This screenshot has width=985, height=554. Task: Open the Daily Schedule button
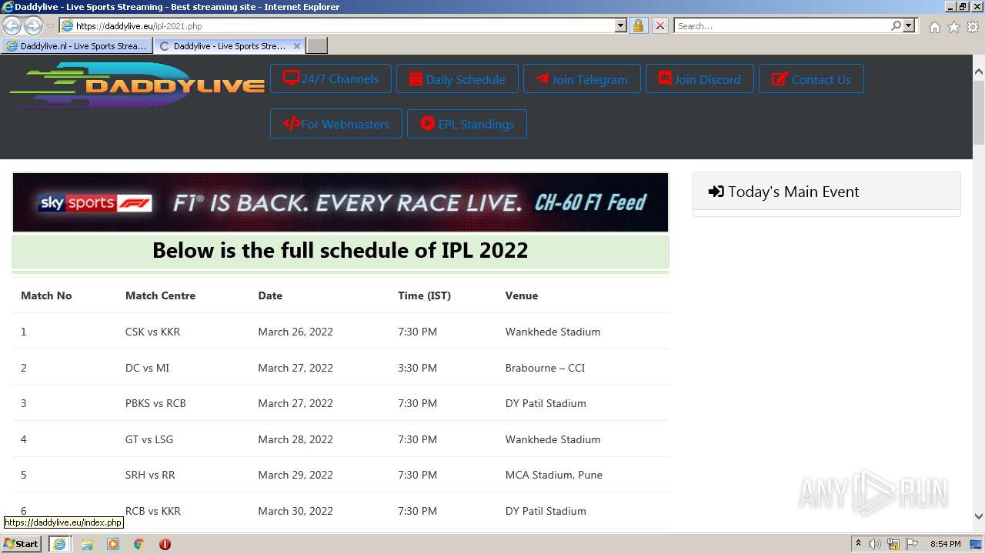click(457, 78)
